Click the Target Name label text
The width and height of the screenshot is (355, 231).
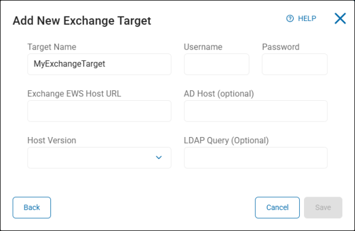tap(52, 47)
